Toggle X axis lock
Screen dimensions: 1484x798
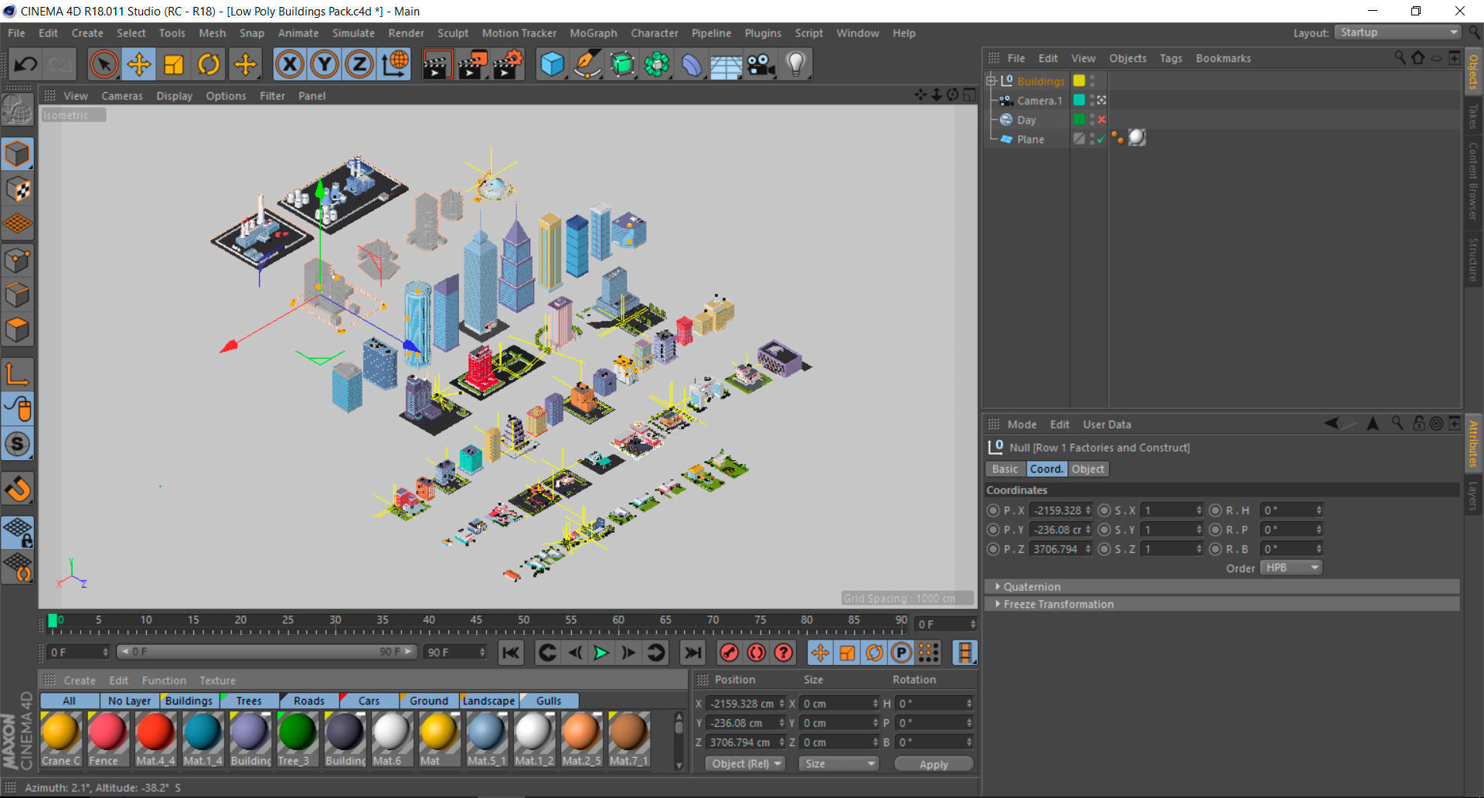tap(290, 64)
